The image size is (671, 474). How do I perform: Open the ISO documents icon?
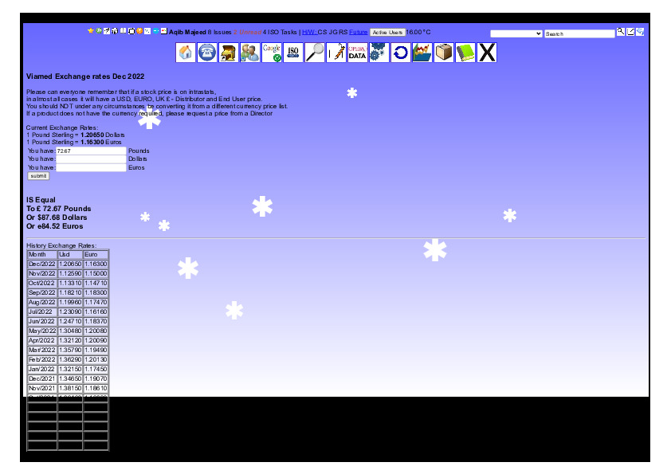pos(293,53)
